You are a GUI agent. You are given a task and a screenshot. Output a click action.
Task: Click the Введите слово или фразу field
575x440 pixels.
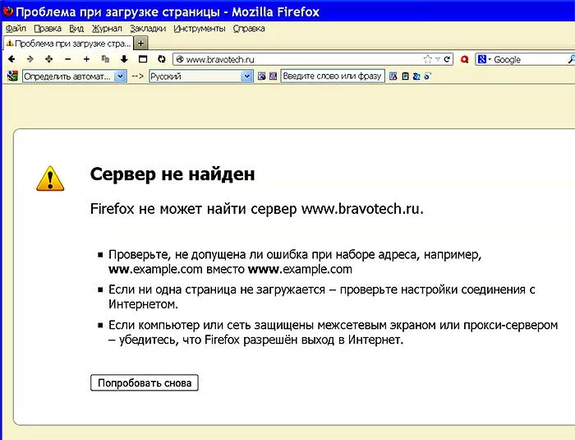(x=333, y=76)
